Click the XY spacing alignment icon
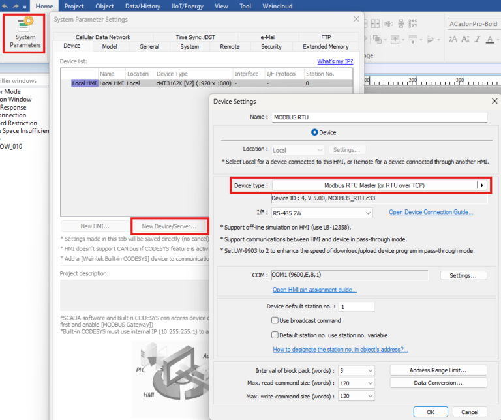501x420 pixels. [x=414, y=25]
